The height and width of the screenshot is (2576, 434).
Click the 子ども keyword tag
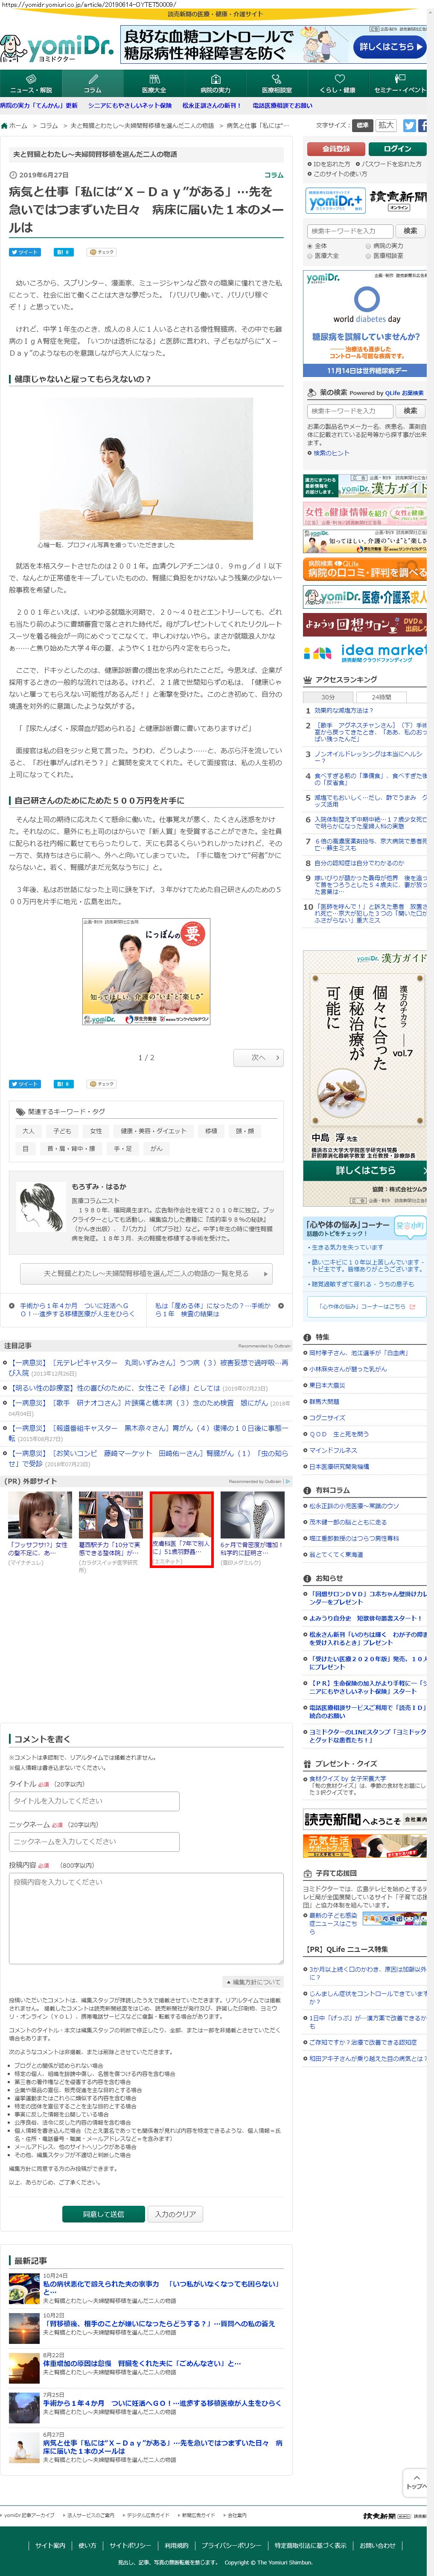pyautogui.click(x=62, y=1131)
